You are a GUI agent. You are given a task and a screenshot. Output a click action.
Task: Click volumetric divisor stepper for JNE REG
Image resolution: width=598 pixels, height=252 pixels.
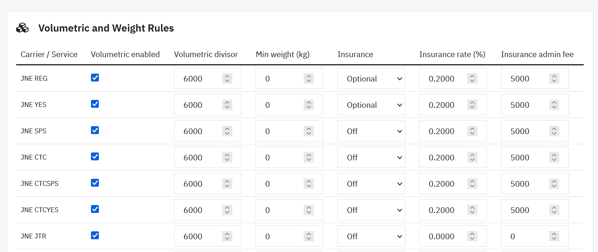click(x=227, y=78)
